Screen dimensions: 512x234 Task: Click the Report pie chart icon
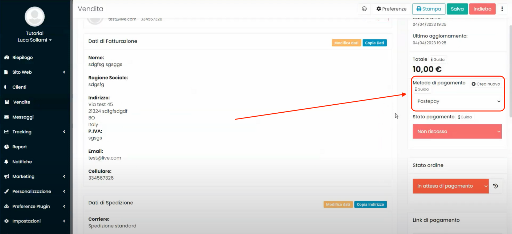coord(7,147)
